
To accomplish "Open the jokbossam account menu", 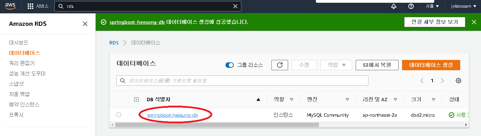I will click(464, 6).
